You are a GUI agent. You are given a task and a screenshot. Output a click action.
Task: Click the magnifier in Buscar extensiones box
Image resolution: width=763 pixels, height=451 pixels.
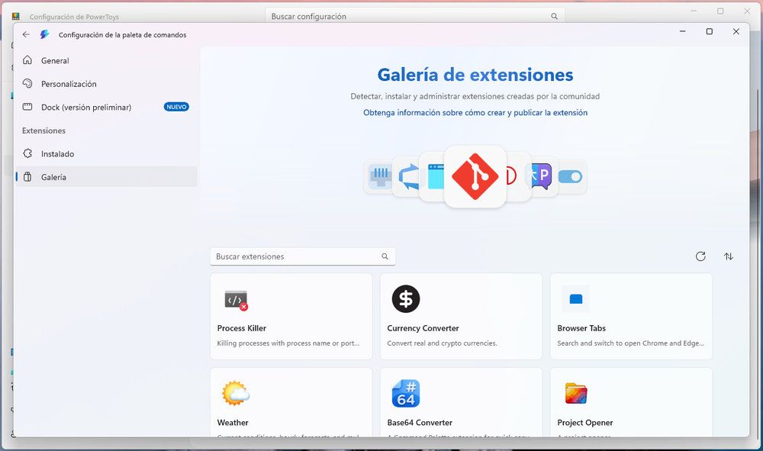coord(385,256)
